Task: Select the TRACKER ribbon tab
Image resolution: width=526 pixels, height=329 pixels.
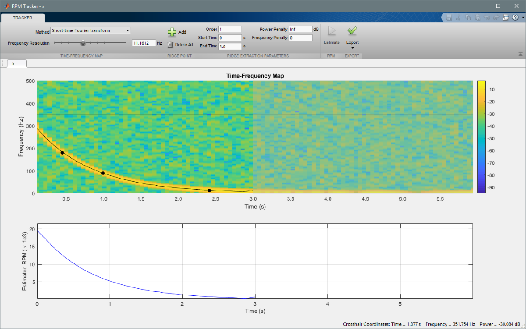Action: point(22,18)
